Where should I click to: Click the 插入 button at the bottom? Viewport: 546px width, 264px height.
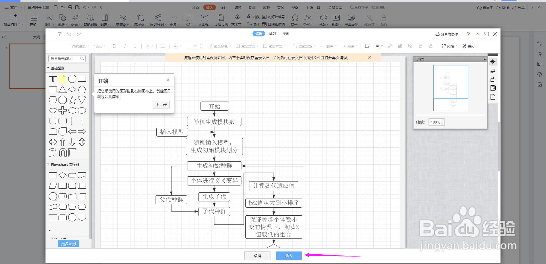click(x=289, y=256)
